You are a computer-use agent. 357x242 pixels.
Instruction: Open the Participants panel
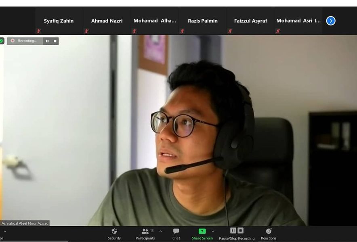[145, 232]
